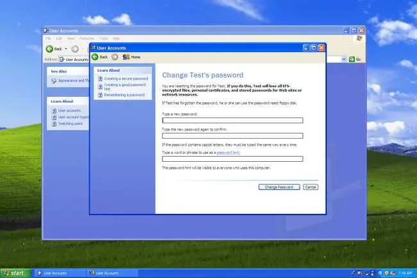Click the front User Accounts title bar icon
Viewport: 417px width, 278px height.
[x=93, y=48]
